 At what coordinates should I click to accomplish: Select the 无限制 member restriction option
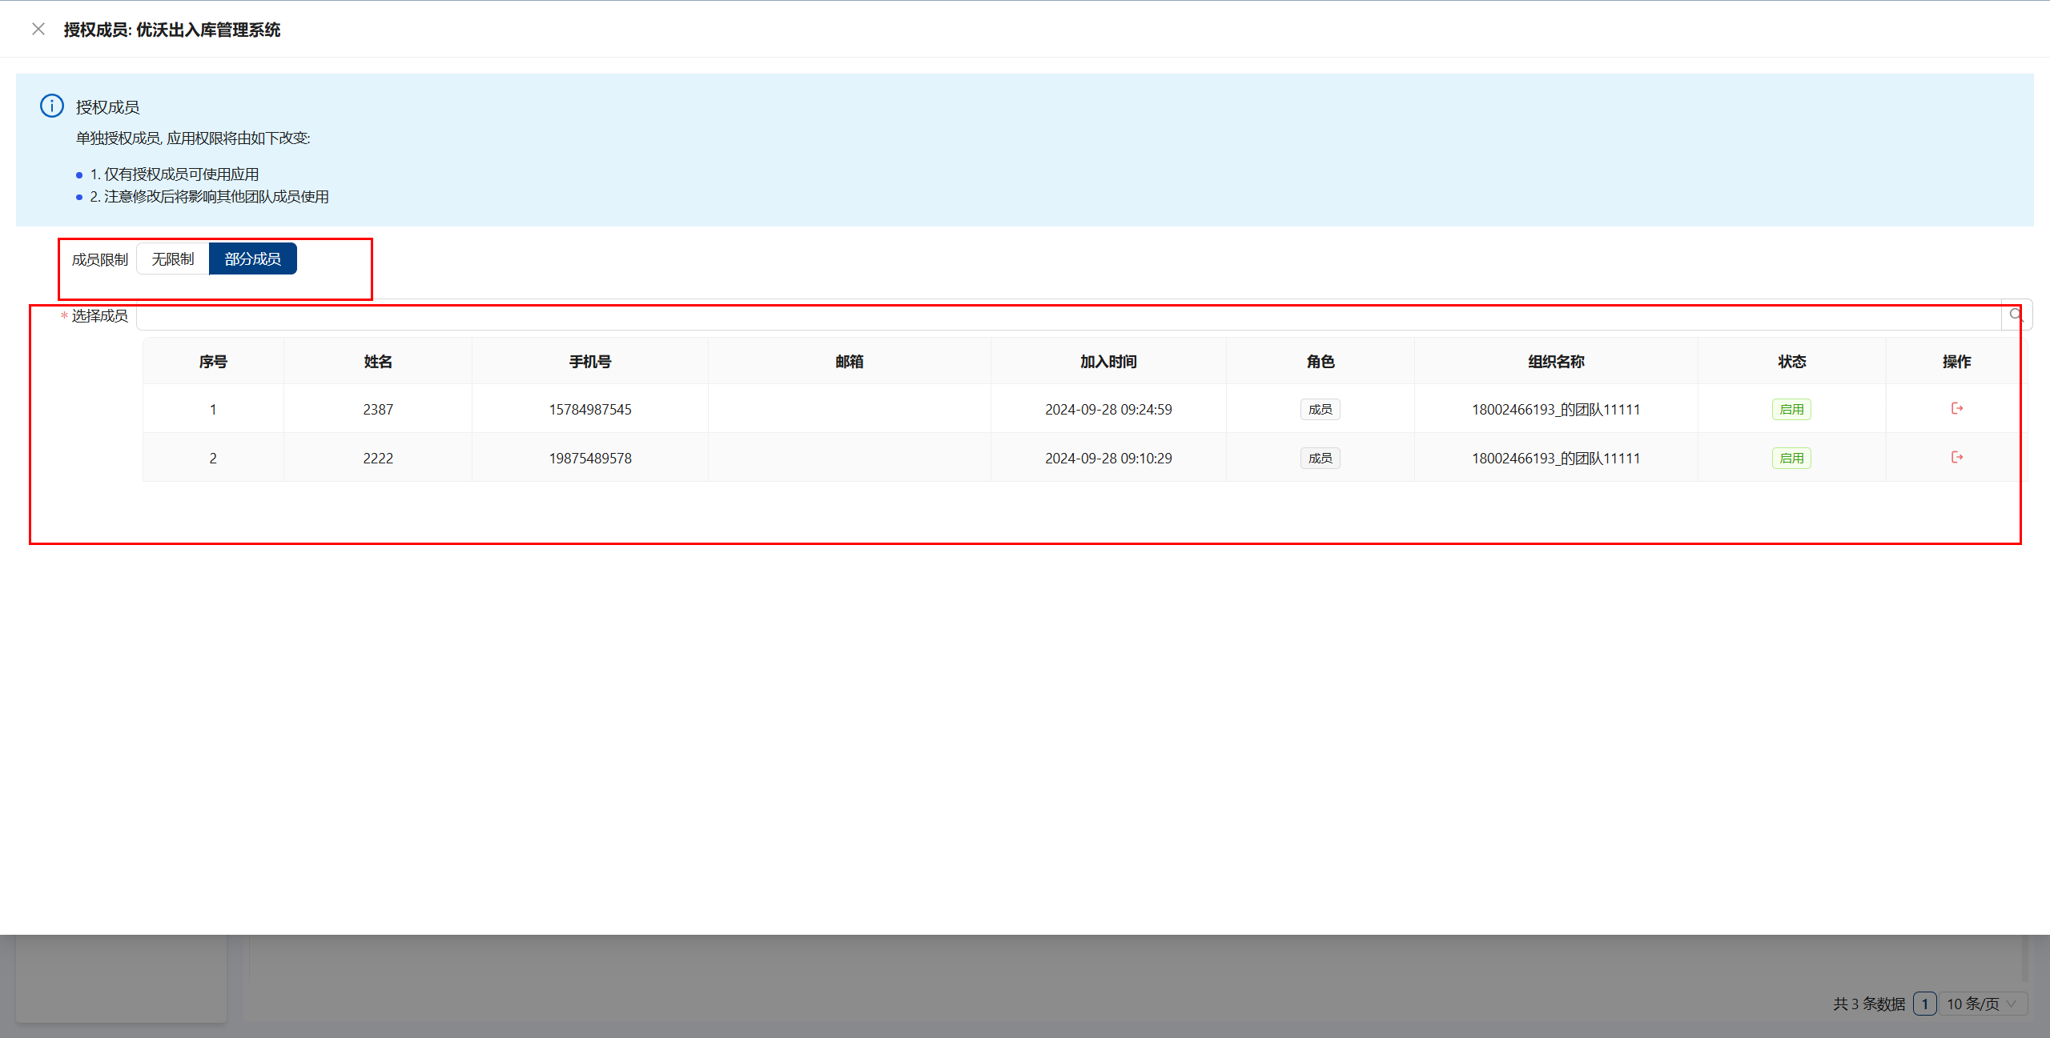tap(173, 258)
